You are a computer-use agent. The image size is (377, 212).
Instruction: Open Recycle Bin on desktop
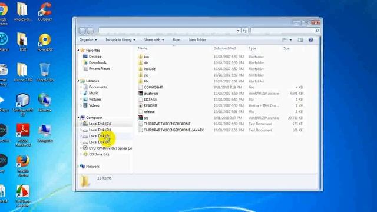pos(45,72)
